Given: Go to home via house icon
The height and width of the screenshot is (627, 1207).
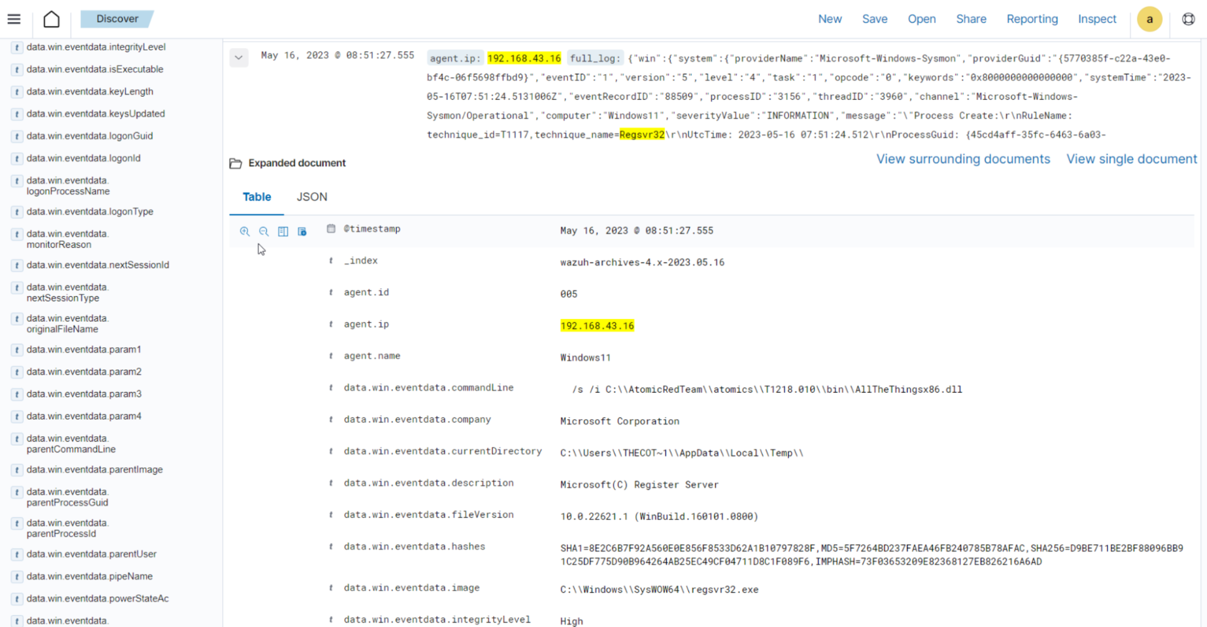Looking at the screenshot, I should point(51,19).
